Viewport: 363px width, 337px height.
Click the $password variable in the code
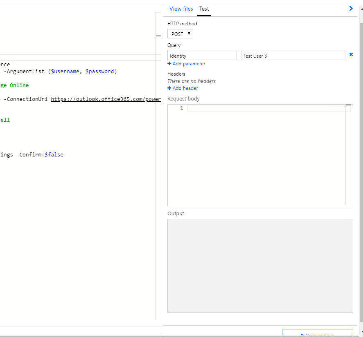(99, 71)
